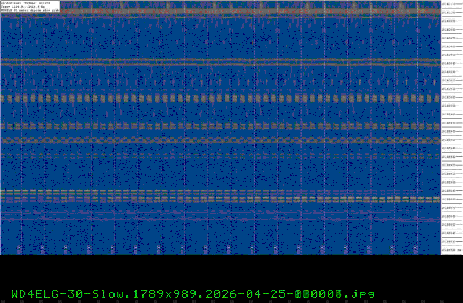
Task: Click the green WD4ELG-30-Slow filename text
Action: pos(193,294)
